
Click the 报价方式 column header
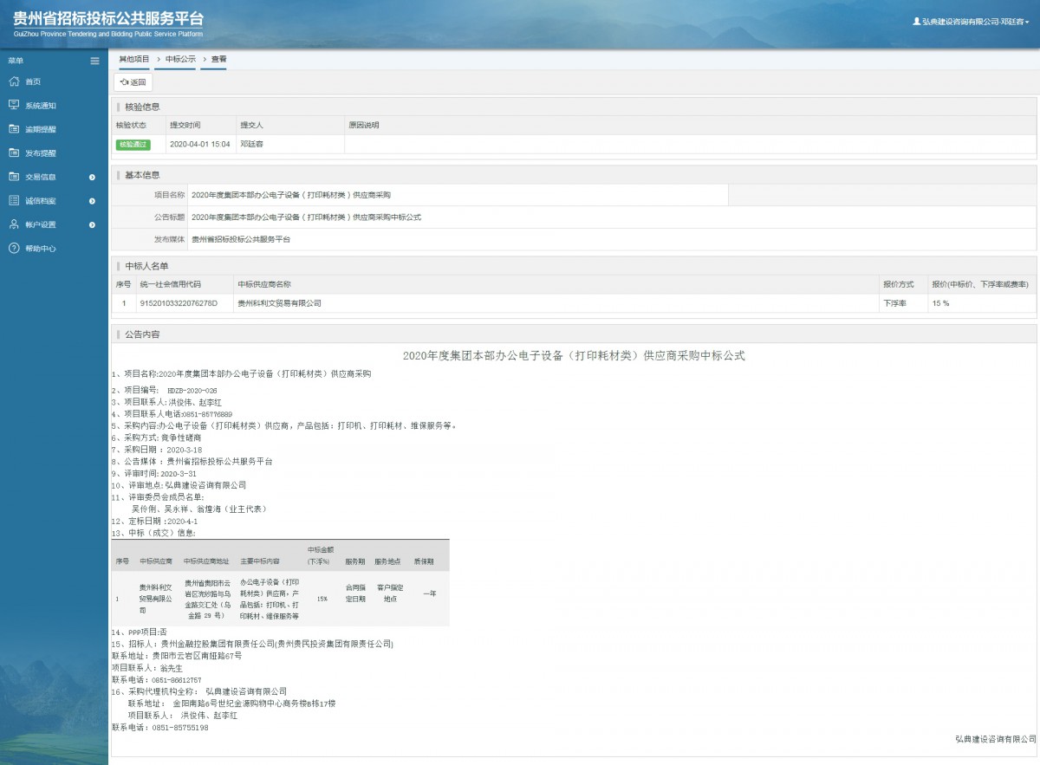898,283
